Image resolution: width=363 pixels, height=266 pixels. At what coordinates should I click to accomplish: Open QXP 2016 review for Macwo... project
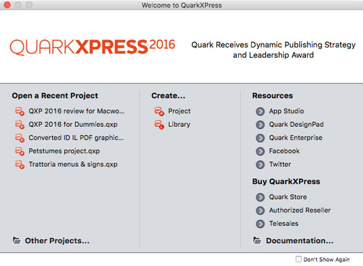click(77, 111)
